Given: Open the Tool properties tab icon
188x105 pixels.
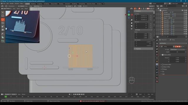Looking at the screenshot, I should point(157,40).
